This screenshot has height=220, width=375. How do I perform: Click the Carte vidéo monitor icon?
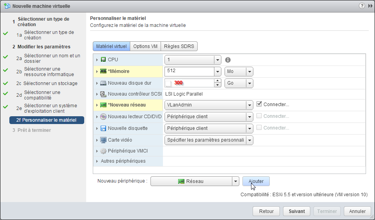[x=103, y=140]
